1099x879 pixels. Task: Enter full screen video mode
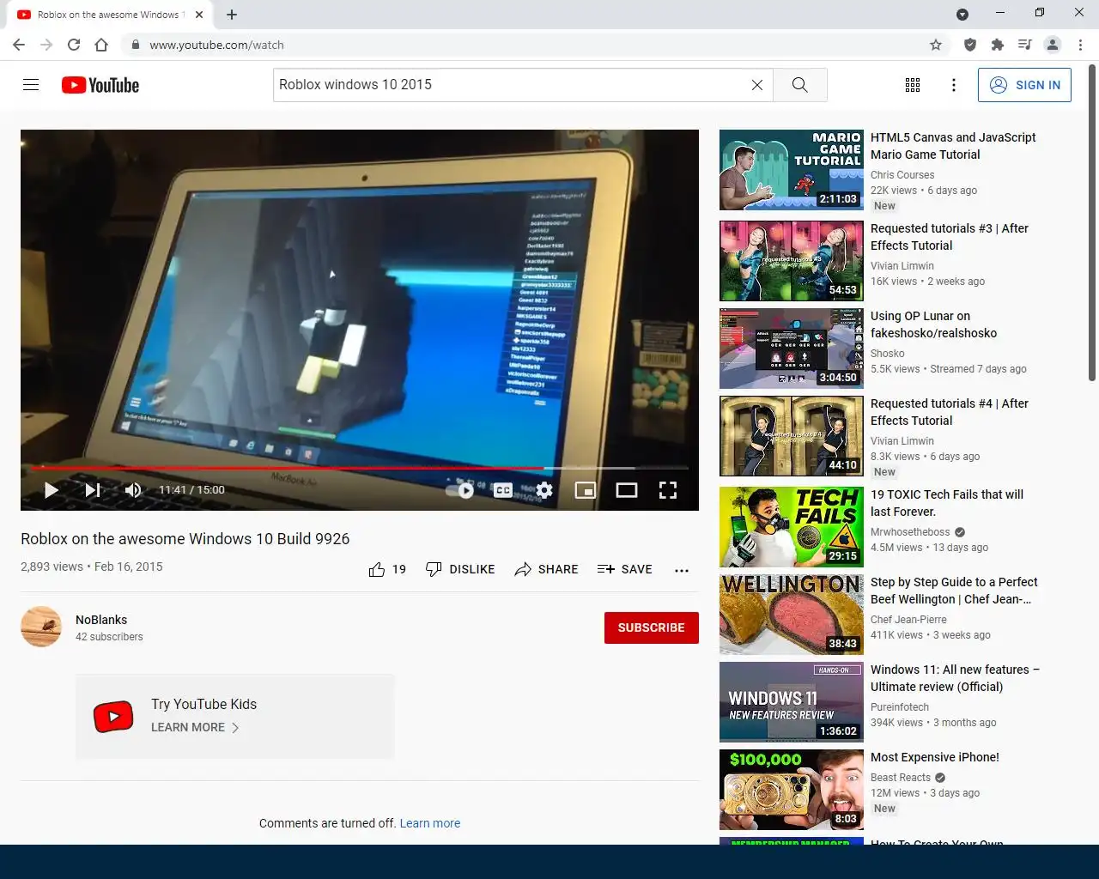point(668,490)
